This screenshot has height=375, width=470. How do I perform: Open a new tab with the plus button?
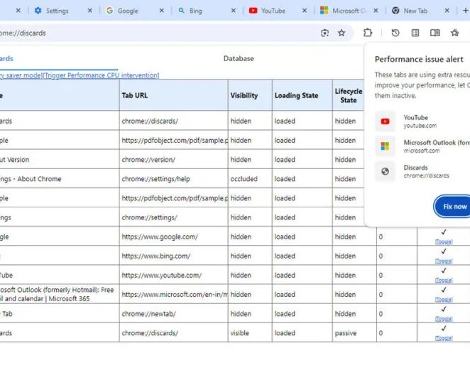pos(465,11)
